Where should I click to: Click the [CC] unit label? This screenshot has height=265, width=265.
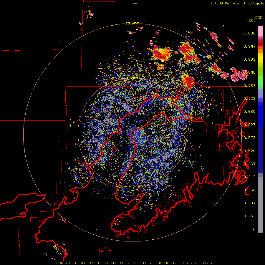251,20
